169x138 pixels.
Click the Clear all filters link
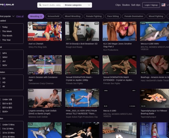20,16
